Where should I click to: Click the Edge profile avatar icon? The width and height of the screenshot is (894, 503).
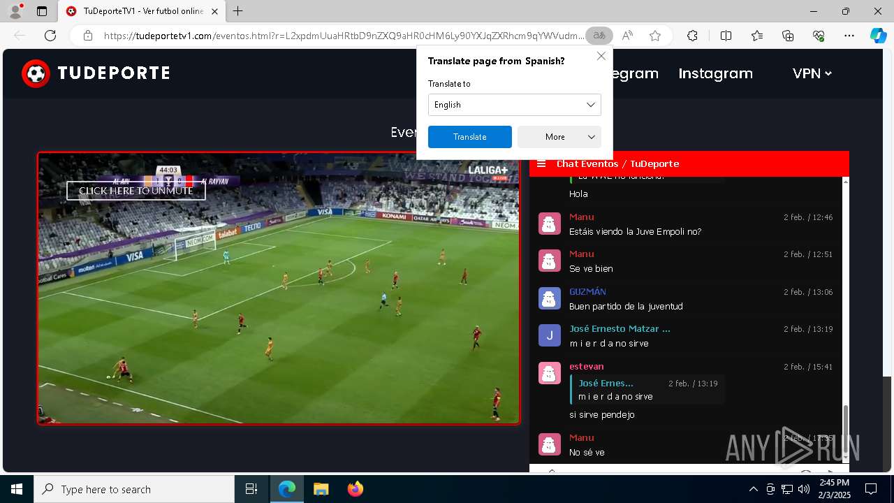point(15,11)
